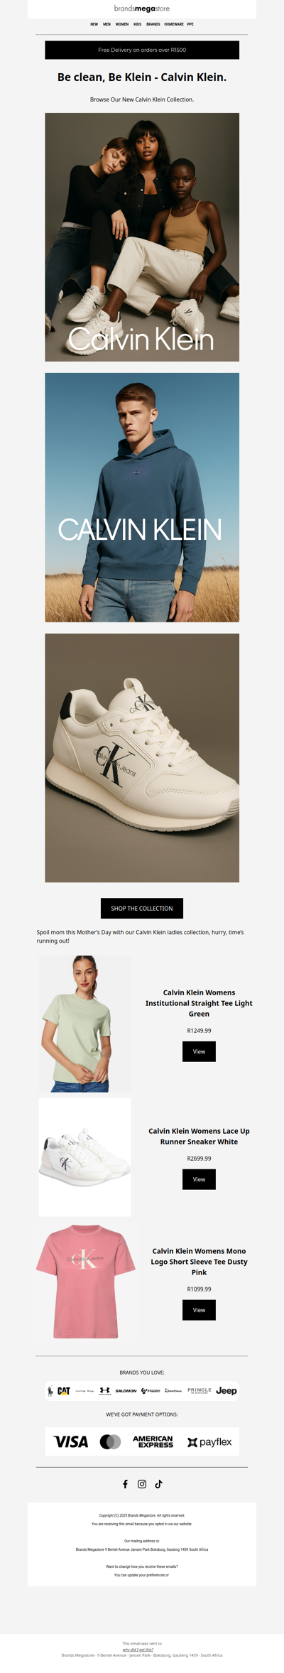Viewport: 284px width, 1673px height.
Task: Click the Free Delivery black banner
Action: pyautogui.click(x=142, y=50)
